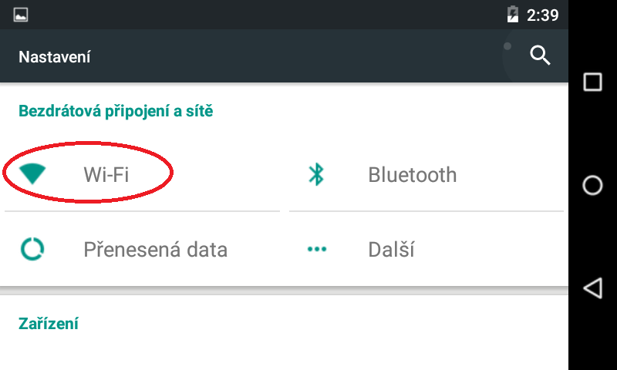Tap the status bar clock showing 2:39
617x370 pixels.
click(x=542, y=15)
